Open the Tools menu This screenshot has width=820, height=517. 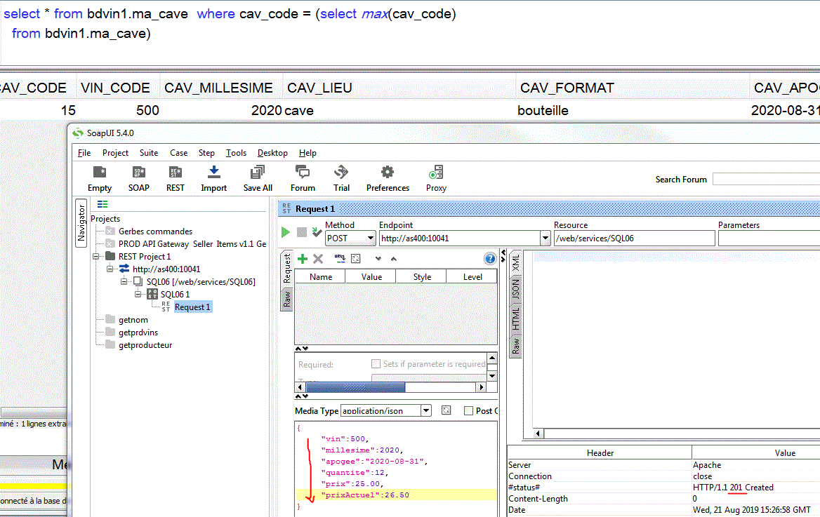pos(236,153)
